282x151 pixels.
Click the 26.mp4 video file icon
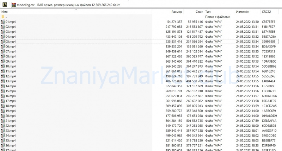click(3, 145)
